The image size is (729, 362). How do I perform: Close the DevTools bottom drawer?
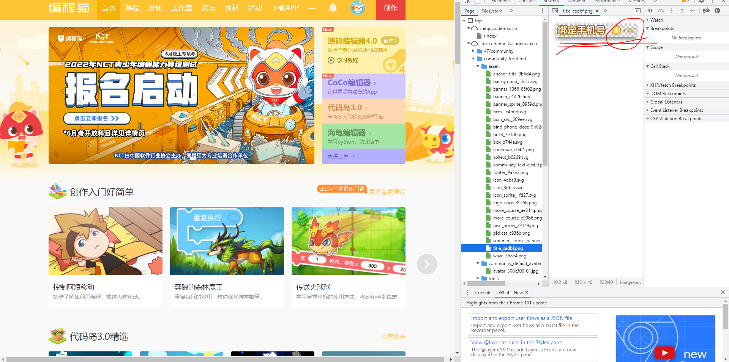tap(723, 292)
